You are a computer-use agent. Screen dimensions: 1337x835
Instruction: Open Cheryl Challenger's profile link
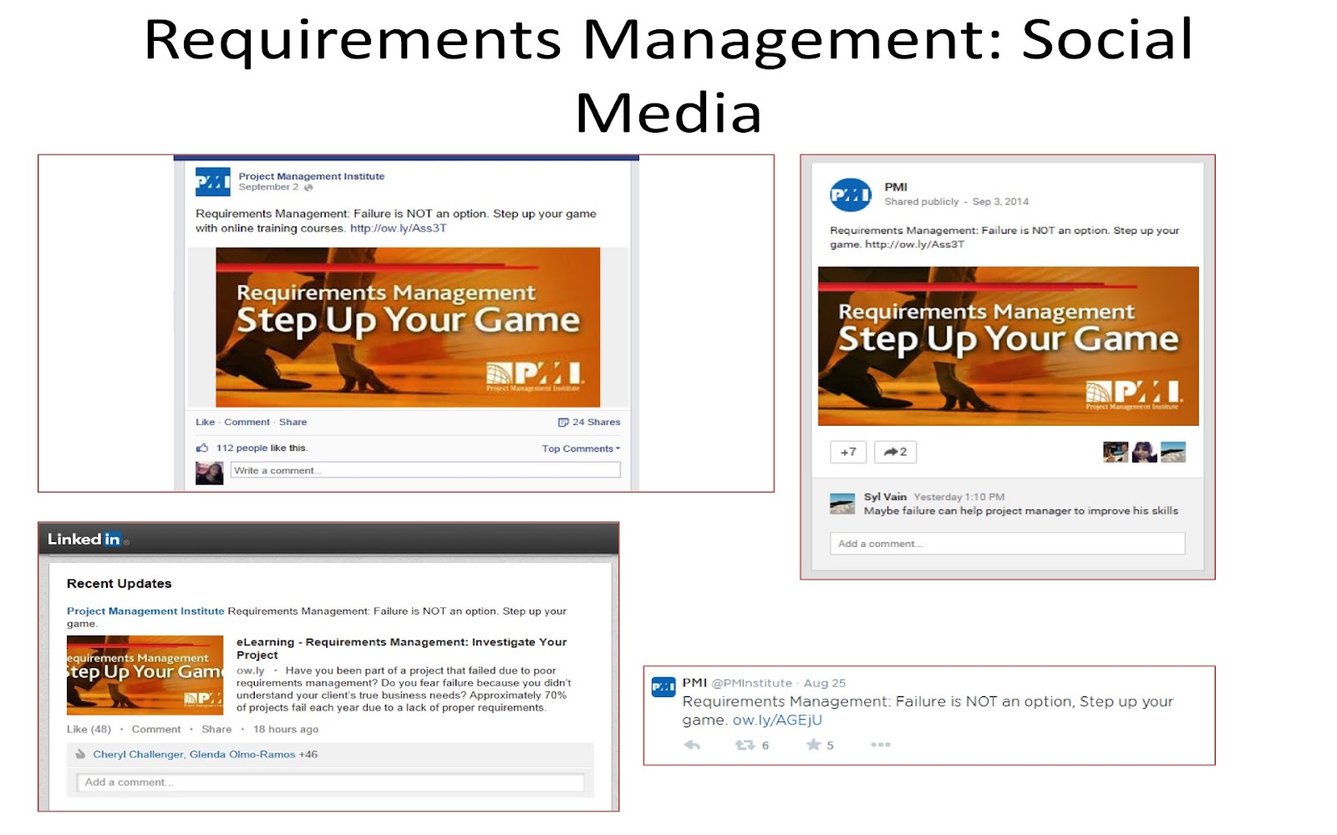click(x=138, y=754)
